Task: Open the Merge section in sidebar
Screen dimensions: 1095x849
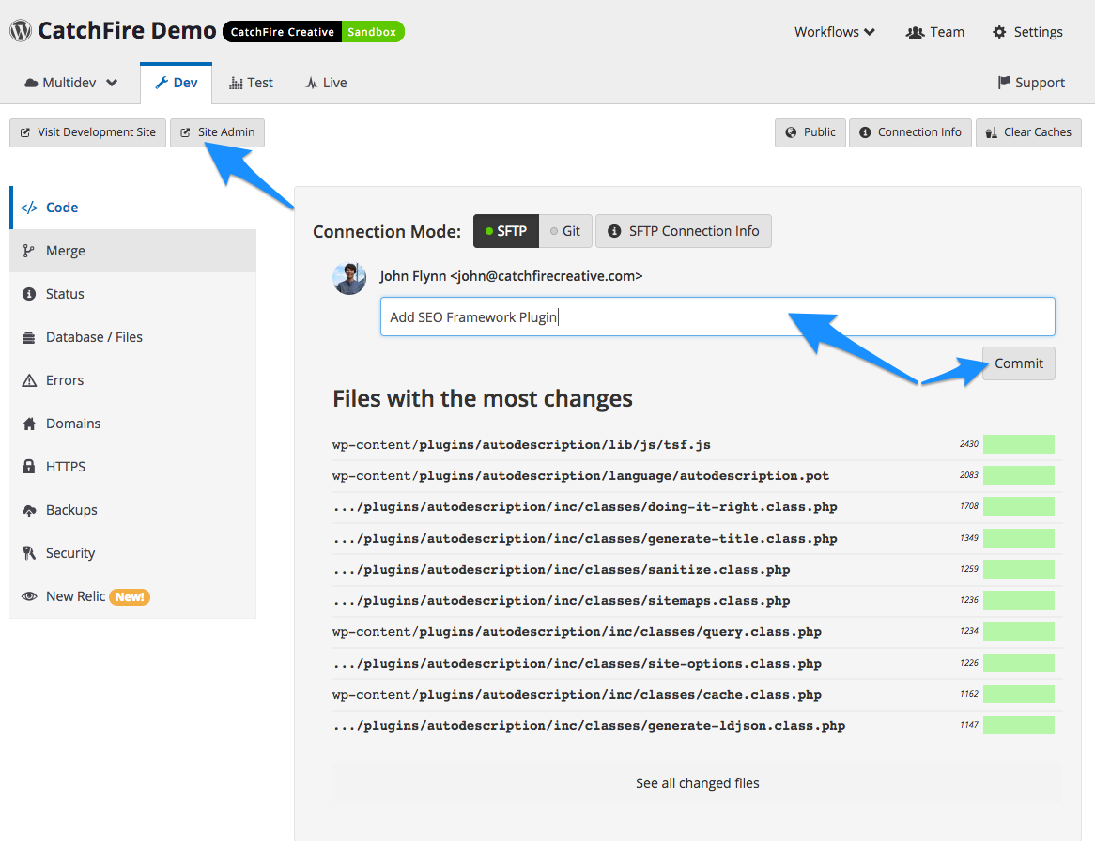Action: 132,251
